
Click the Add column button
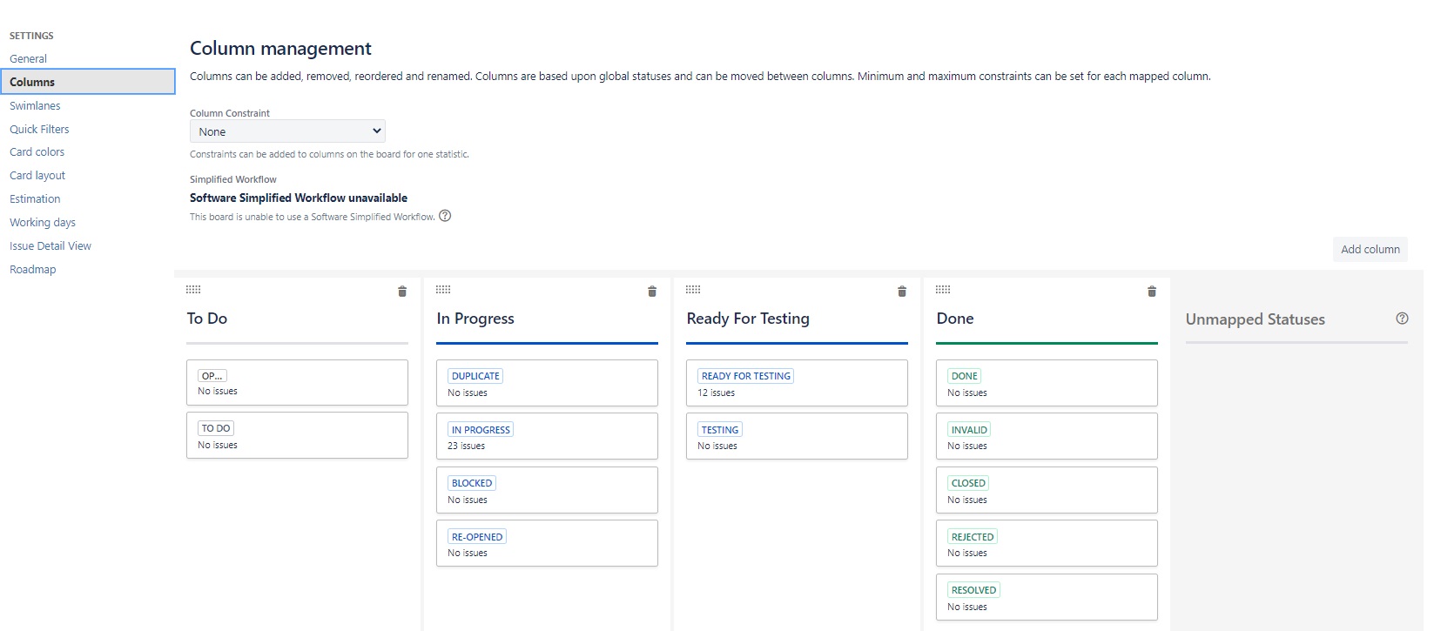(1370, 249)
